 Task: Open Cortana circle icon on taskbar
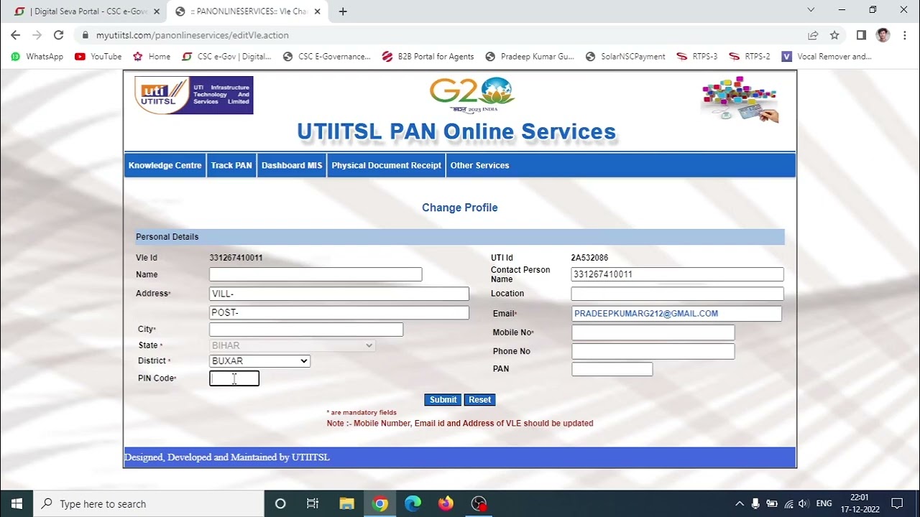280,503
